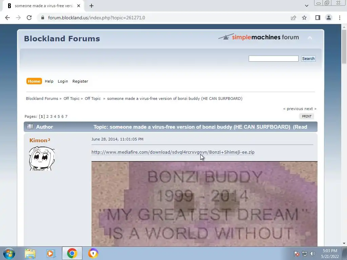Click the PRINT button
Viewport: 347px width, 260px height.
point(306,116)
